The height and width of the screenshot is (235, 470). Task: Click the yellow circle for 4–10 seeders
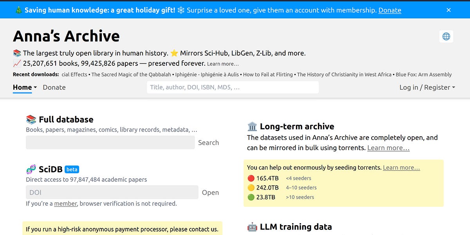pos(251,188)
